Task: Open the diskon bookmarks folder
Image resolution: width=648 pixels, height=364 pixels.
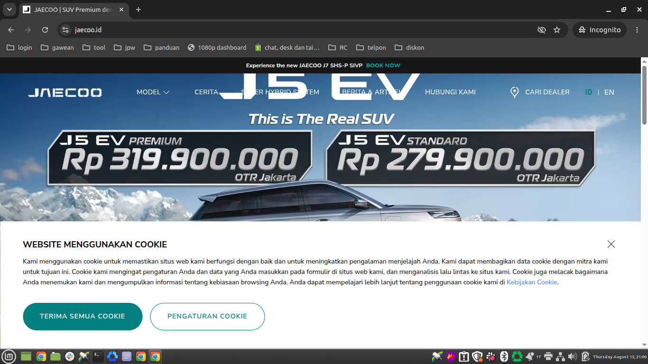Action: click(409, 47)
